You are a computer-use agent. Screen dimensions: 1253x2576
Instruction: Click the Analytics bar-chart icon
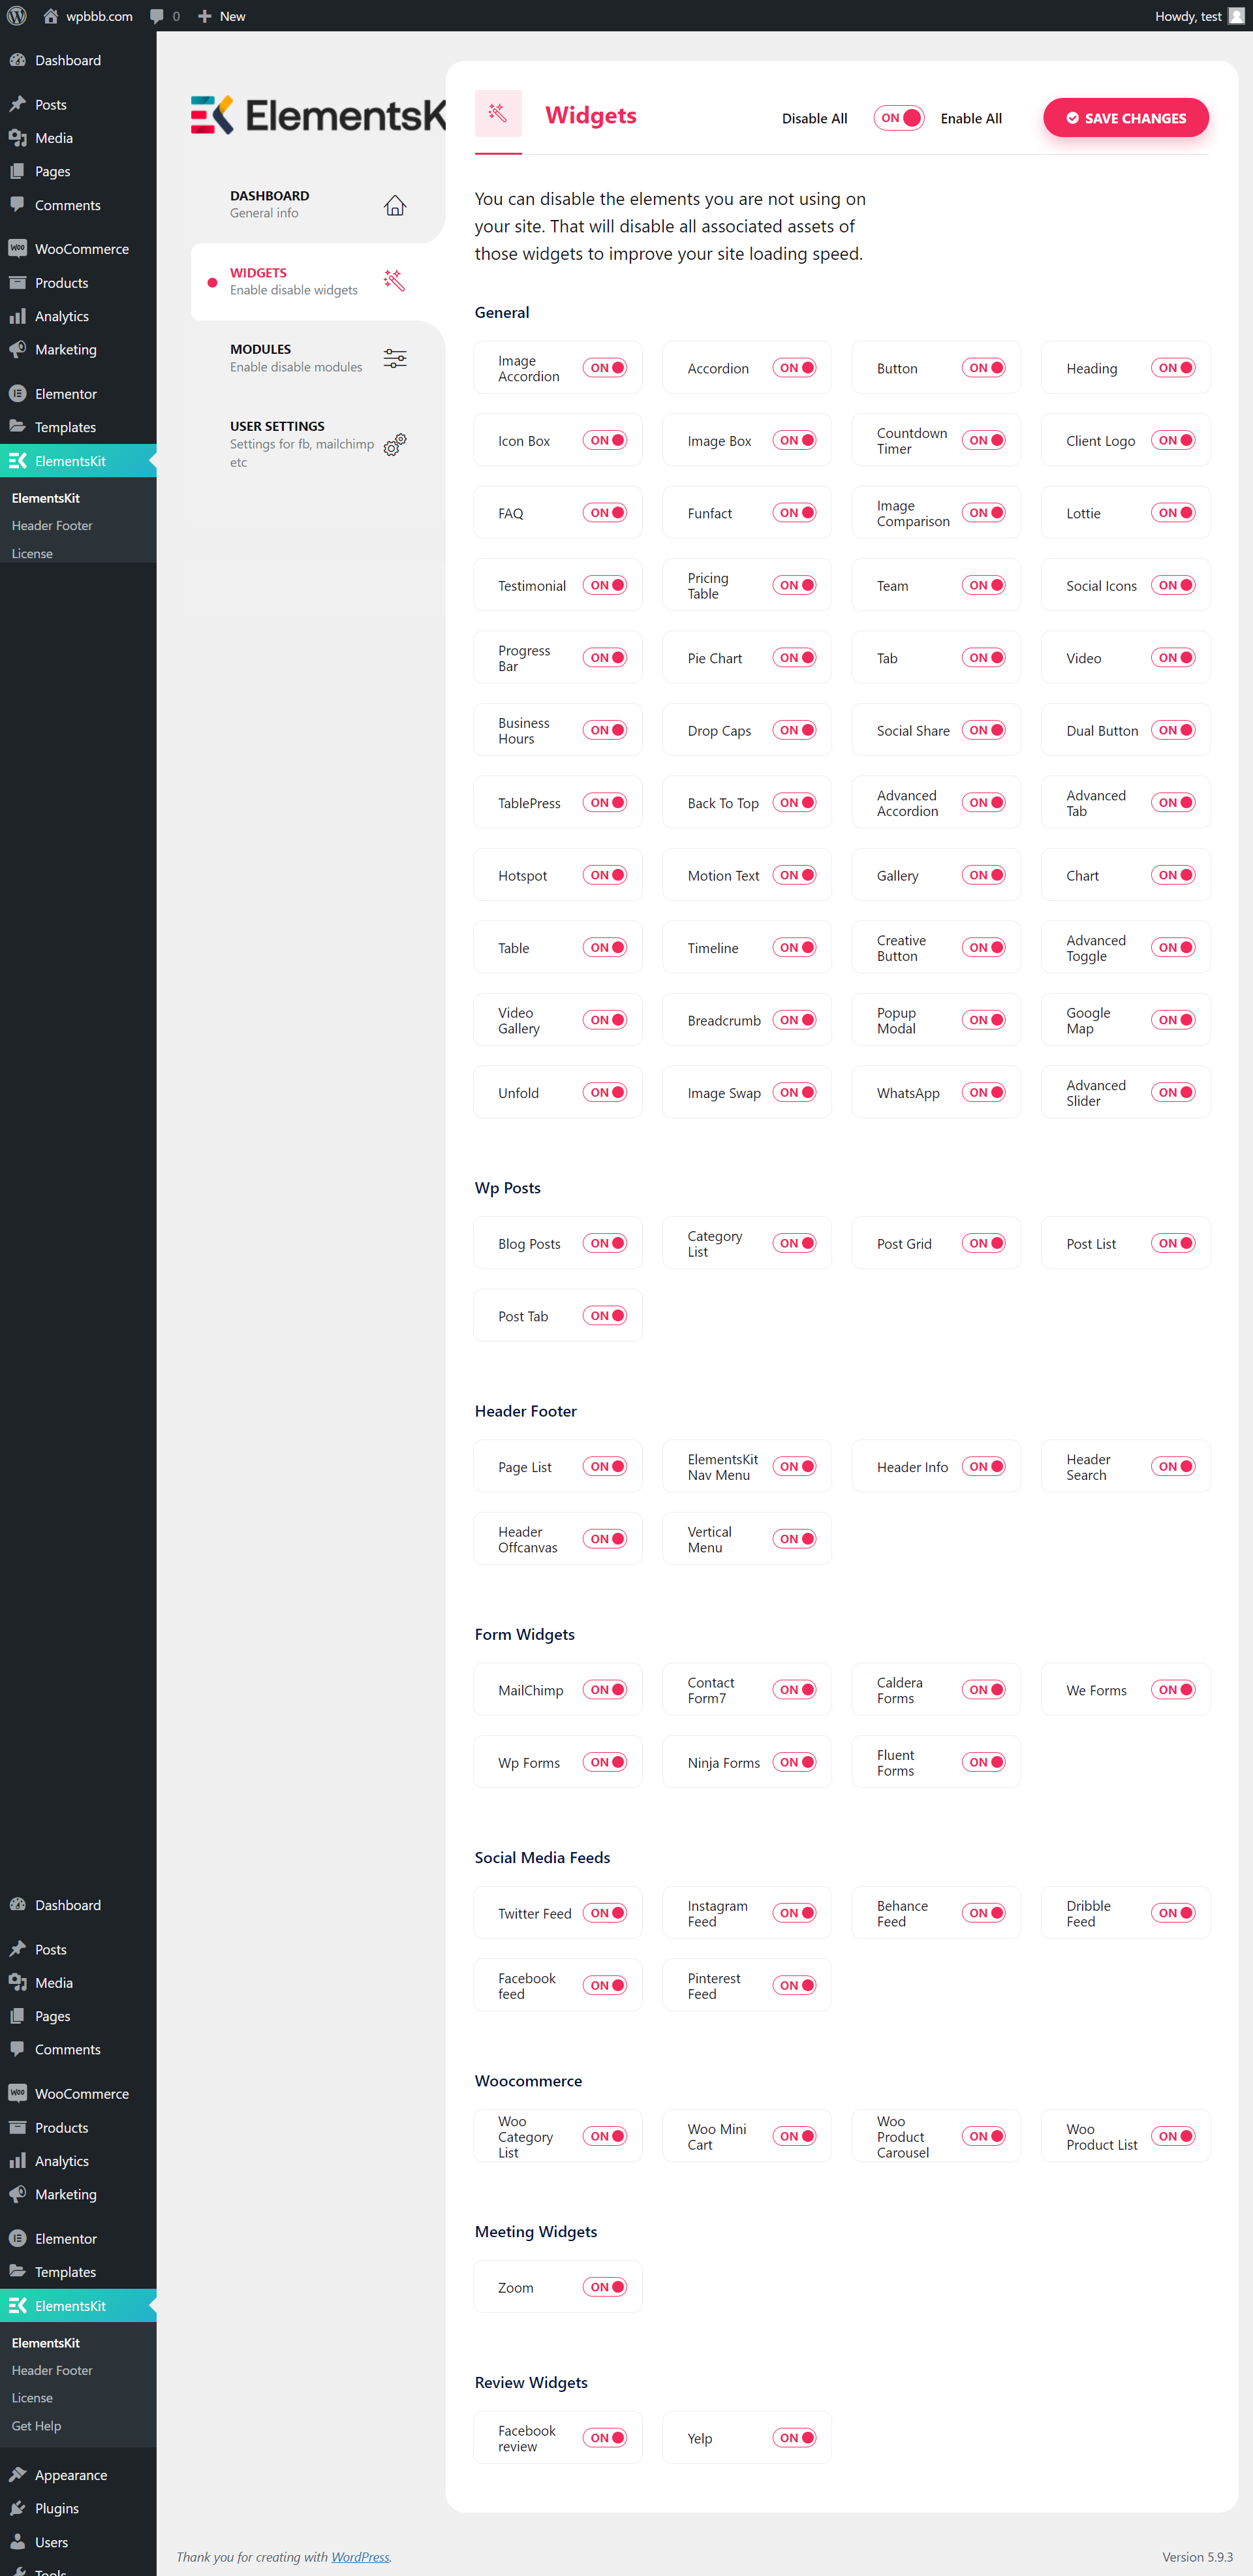[x=18, y=315]
